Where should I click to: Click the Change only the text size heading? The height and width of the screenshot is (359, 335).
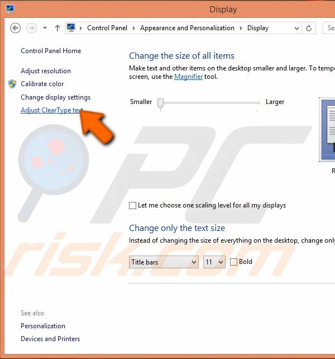[177, 228]
